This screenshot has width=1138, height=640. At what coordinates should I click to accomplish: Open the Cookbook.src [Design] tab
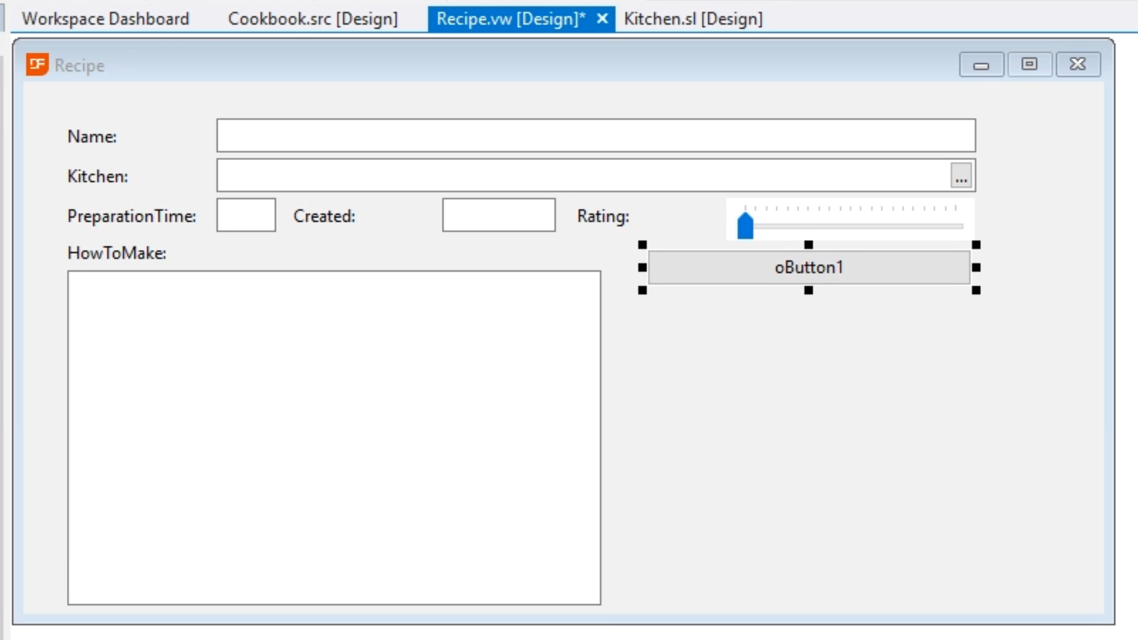coord(312,18)
